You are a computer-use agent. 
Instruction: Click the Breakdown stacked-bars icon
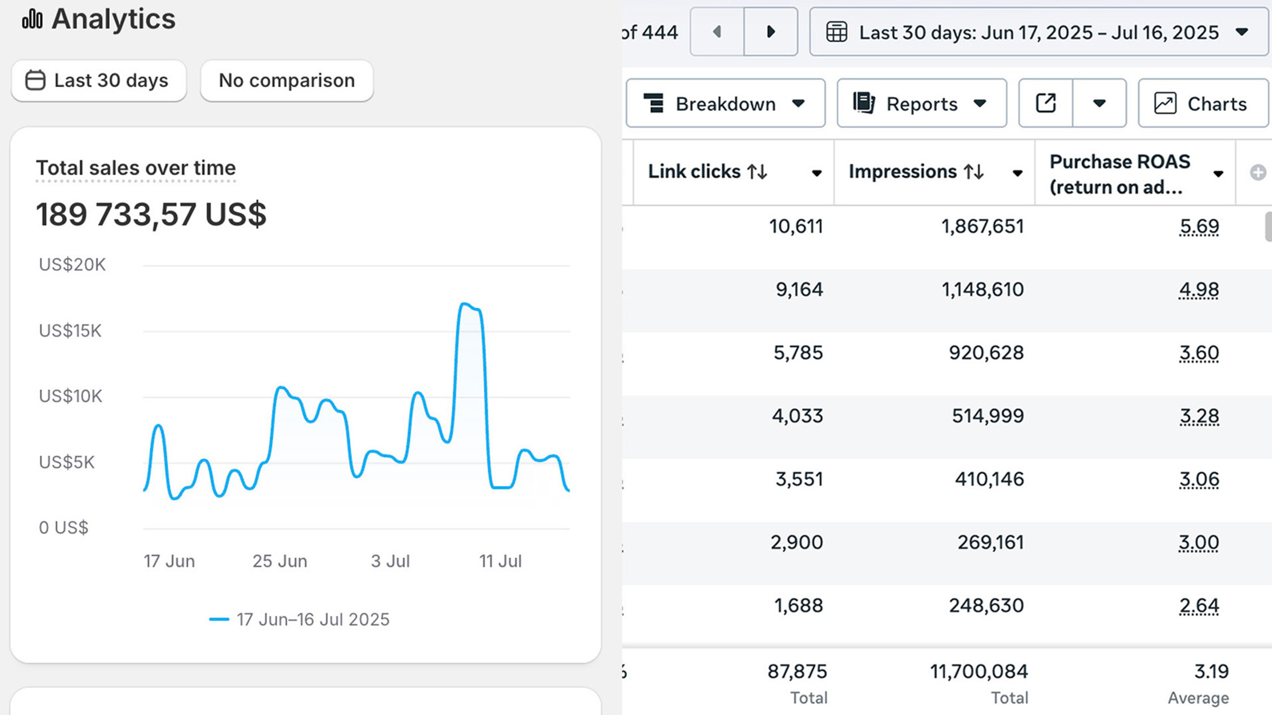[654, 103]
